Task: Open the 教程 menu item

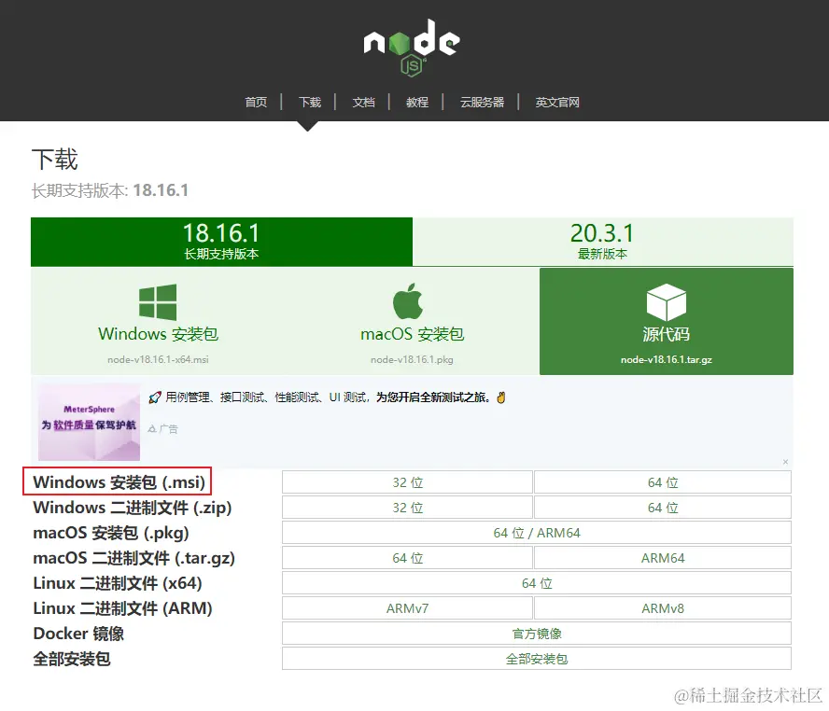Action: 416,103
